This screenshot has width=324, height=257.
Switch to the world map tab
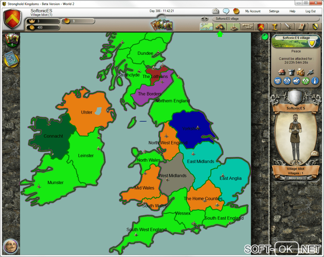[206, 27]
